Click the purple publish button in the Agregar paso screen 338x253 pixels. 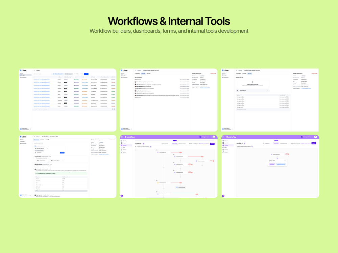(314, 143)
